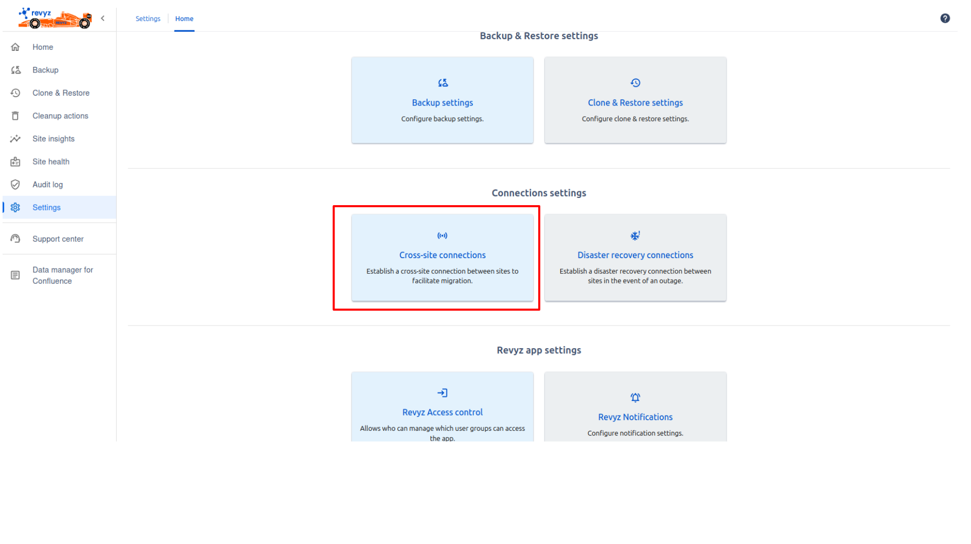The image size is (971, 544).
Task: Open Home from the sidebar
Action: pos(43,47)
